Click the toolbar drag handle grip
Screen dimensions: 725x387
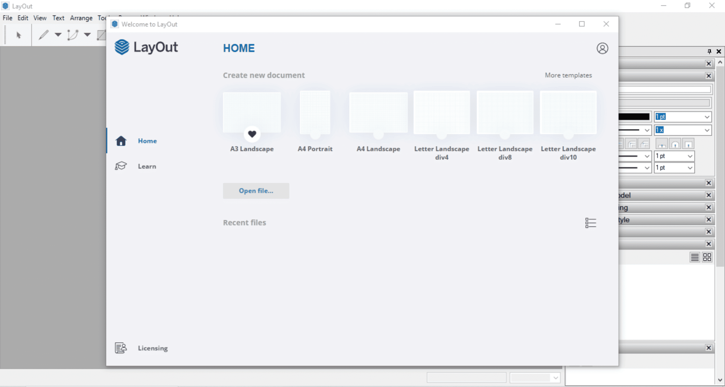click(5, 35)
